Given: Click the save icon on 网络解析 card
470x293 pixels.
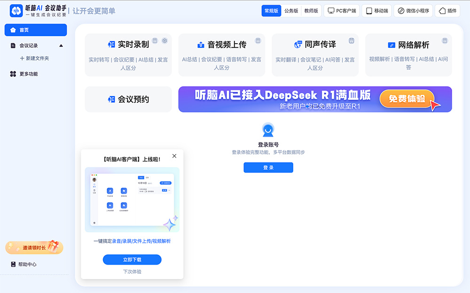Looking at the screenshot, I should (x=445, y=41).
